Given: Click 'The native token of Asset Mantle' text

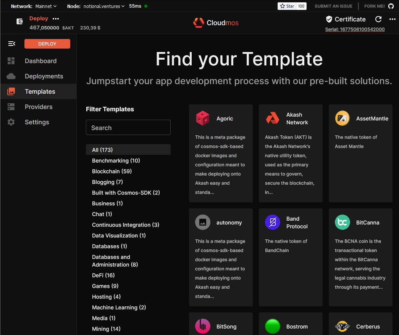Looking at the screenshot, I should (x=356, y=141).
